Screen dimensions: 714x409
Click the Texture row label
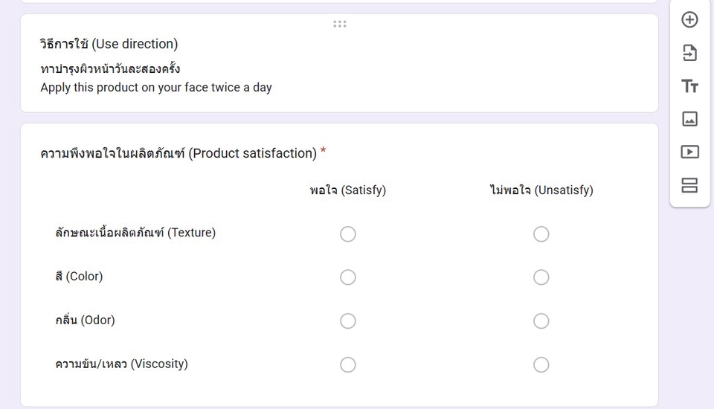point(135,233)
